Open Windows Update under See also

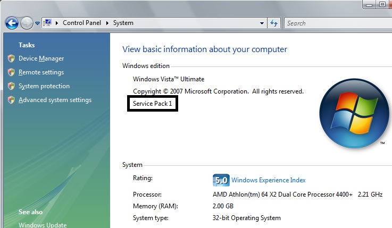pos(43,225)
